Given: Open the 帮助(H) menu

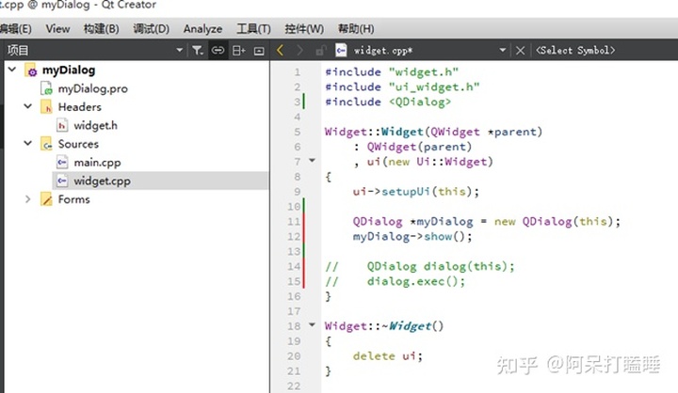Looking at the screenshot, I should coord(356,29).
